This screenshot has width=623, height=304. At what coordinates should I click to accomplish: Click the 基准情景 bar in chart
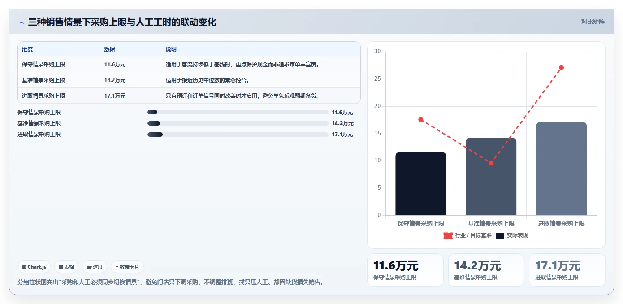click(491, 177)
